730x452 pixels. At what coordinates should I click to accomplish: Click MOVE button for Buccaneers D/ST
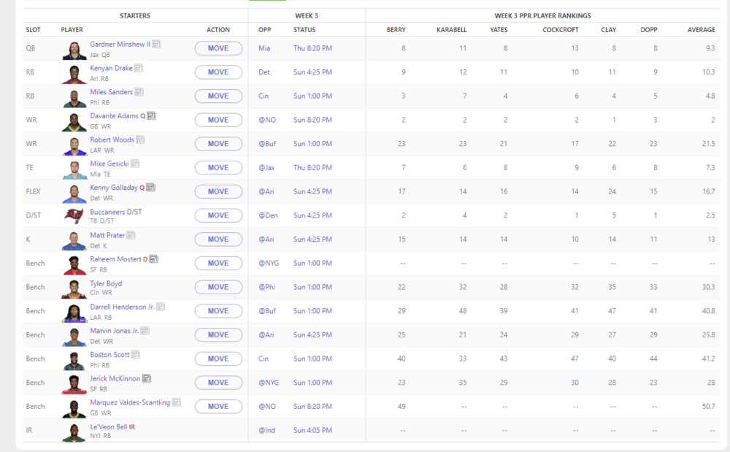(218, 215)
